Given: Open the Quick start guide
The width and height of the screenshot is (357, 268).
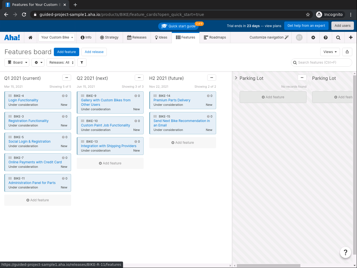Looking at the screenshot, I should click(178, 26).
